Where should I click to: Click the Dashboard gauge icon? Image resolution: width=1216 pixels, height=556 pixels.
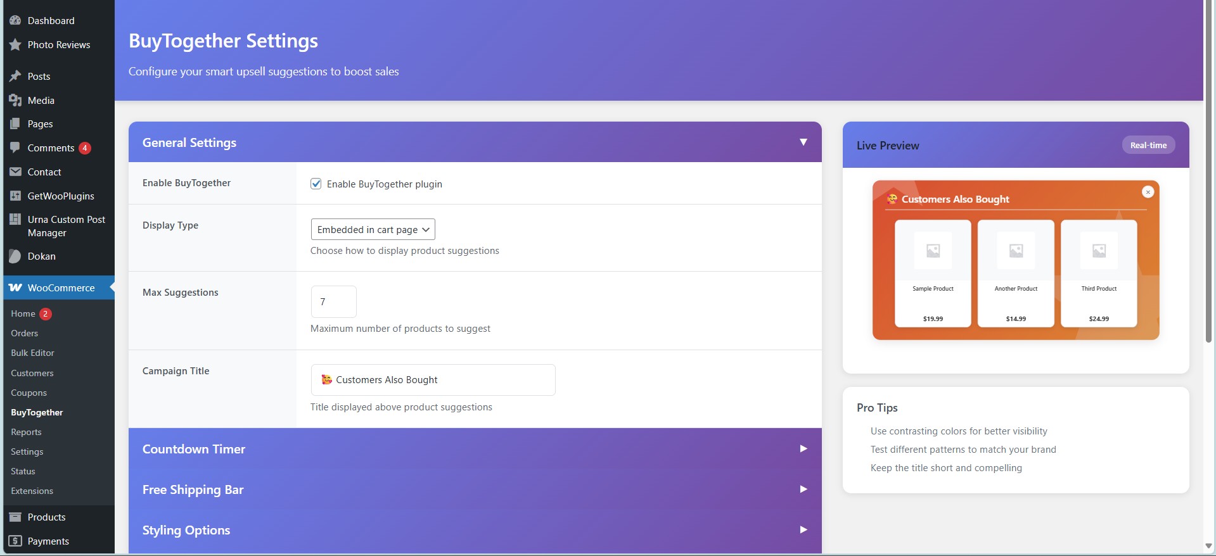[x=15, y=20]
